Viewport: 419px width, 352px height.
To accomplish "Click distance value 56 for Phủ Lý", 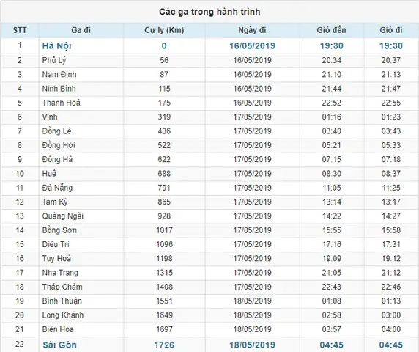I will coord(164,60).
